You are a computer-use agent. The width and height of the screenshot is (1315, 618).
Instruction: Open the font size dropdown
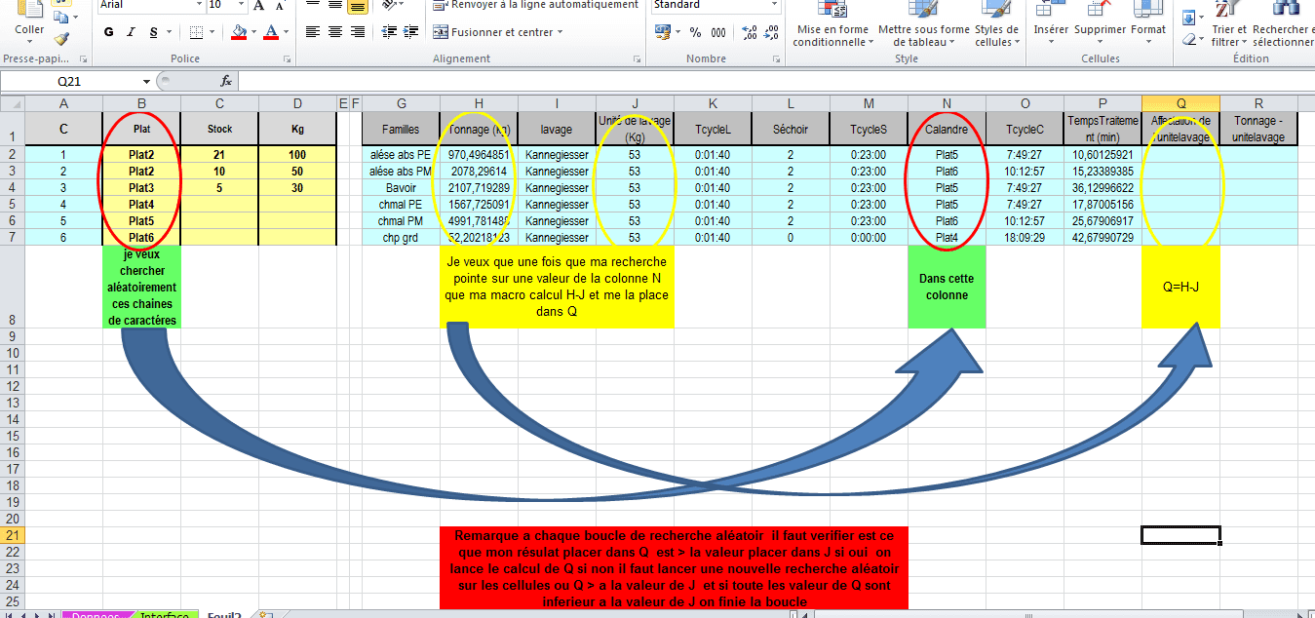(241, 5)
